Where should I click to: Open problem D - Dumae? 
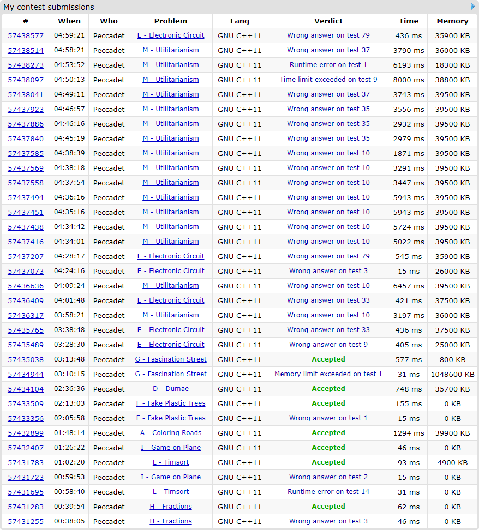171,389
